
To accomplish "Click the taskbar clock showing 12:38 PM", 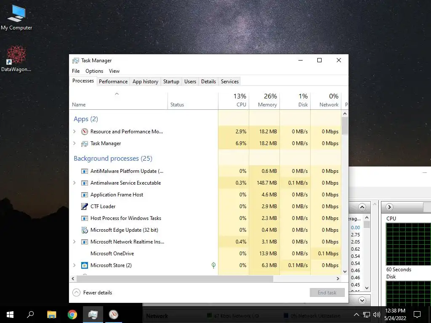I will [395, 315].
